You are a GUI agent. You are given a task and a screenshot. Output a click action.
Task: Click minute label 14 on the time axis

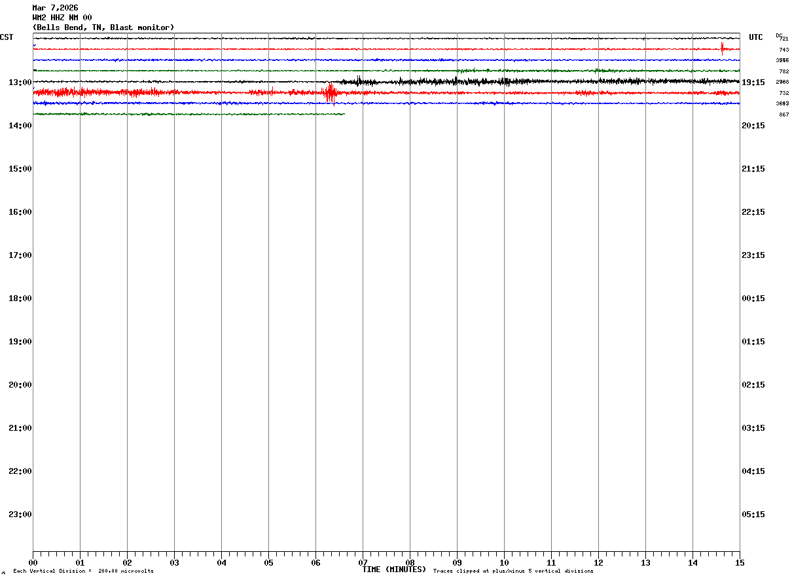pos(693,563)
